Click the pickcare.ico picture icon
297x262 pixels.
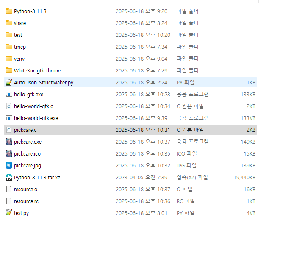click(9, 153)
